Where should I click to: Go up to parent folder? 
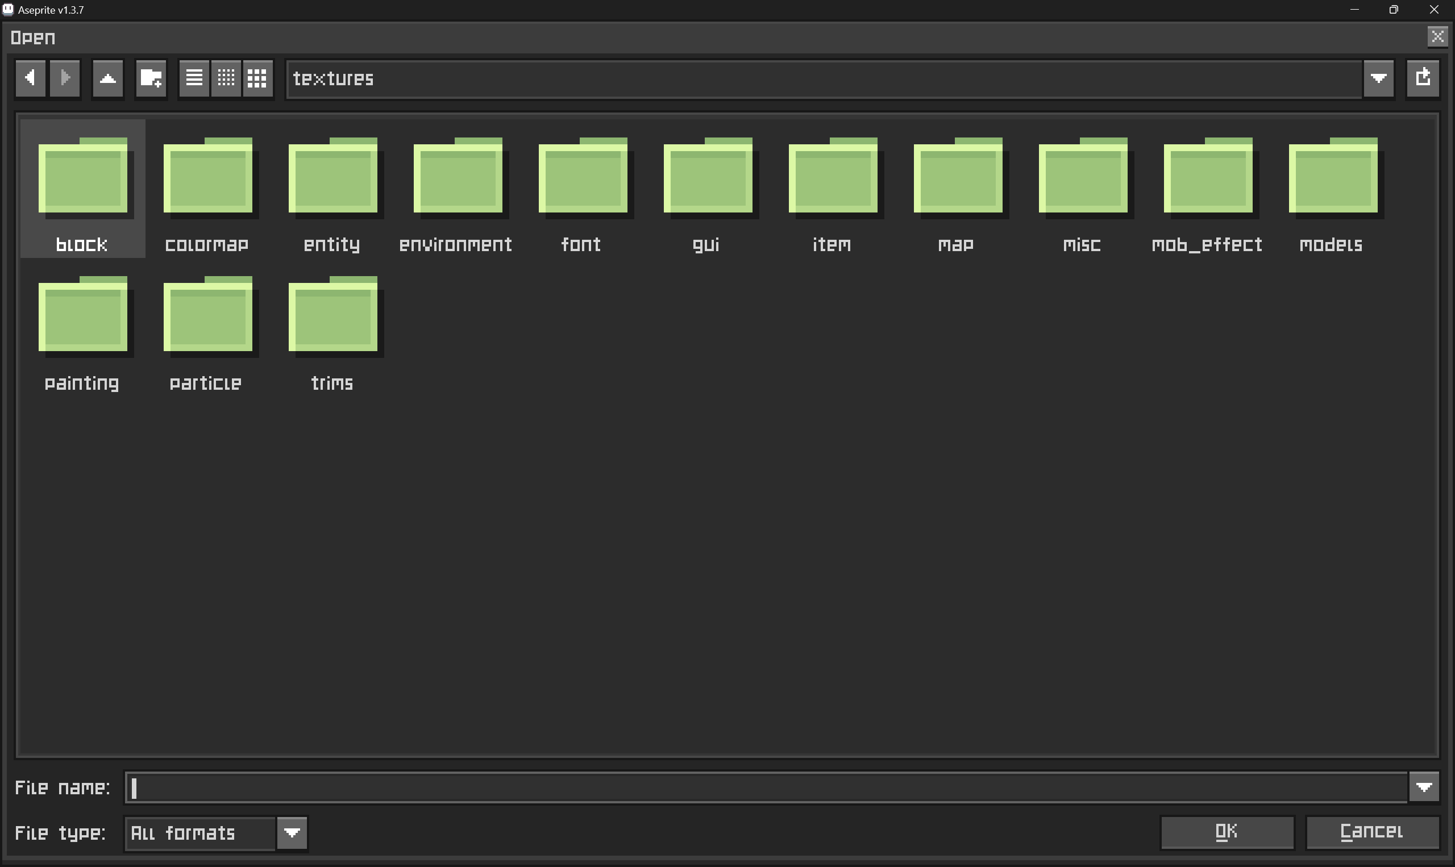[x=108, y=78]
